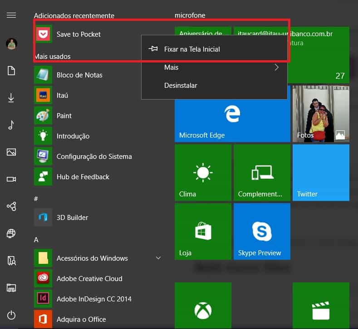Click the microfone tile group title

190,15
